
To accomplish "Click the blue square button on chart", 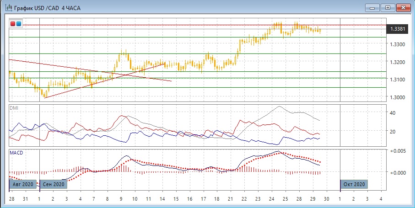I will (19, 24).
